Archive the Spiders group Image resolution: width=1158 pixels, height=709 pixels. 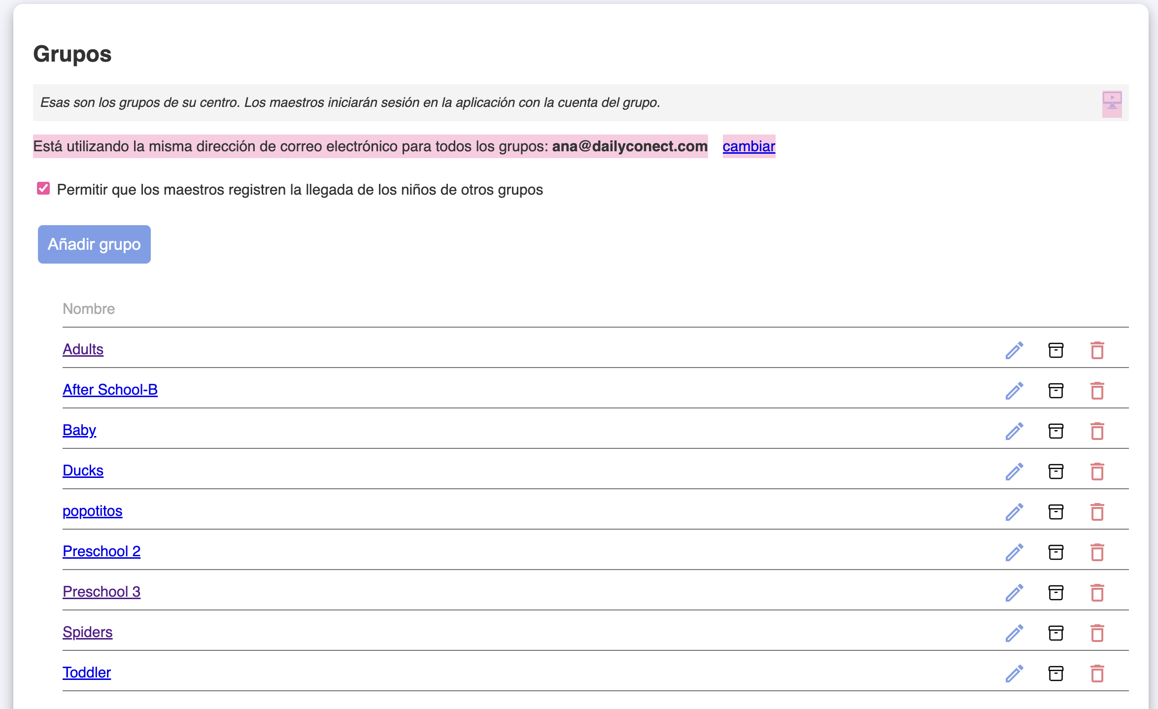point(1056,633)
